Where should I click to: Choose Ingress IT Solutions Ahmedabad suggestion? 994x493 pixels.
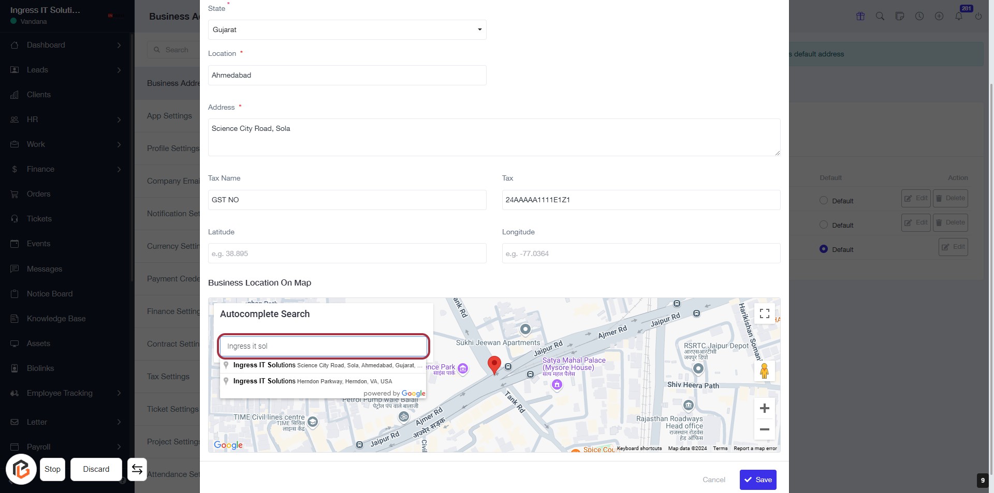click(x=324, y=365)
